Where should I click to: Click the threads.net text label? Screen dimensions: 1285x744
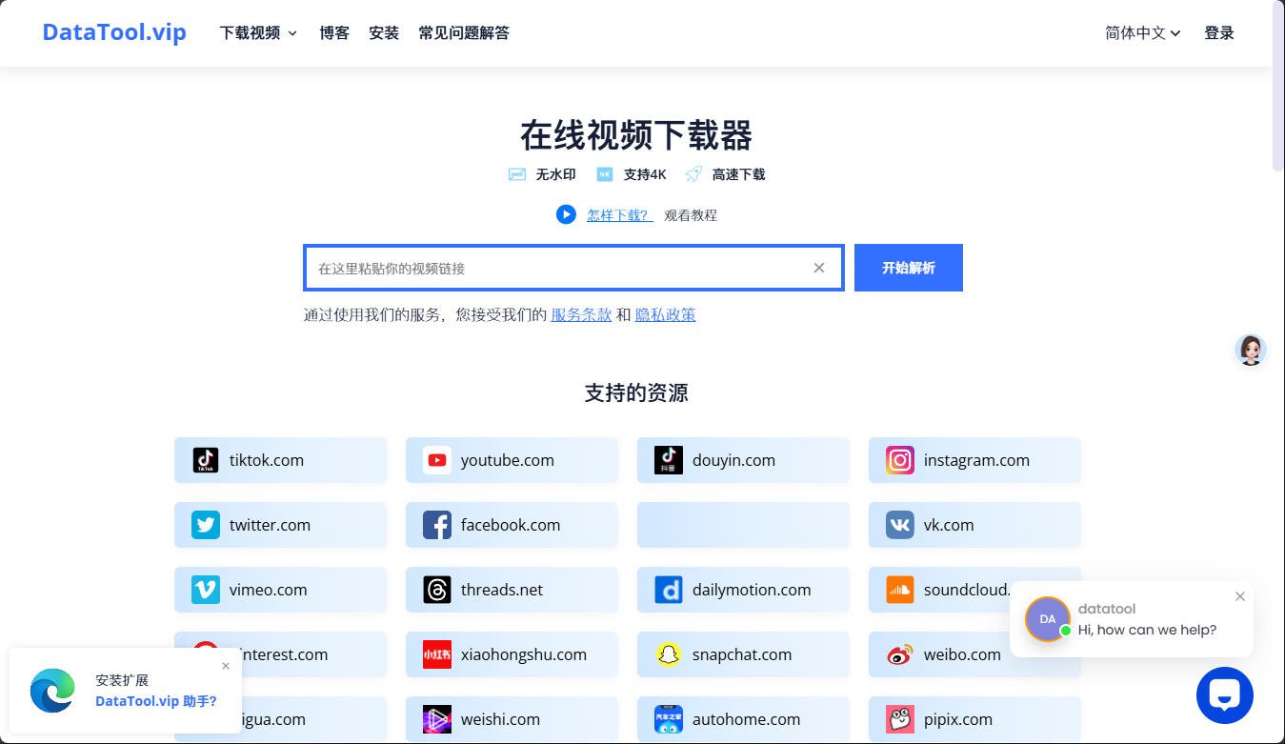(502, 590)
